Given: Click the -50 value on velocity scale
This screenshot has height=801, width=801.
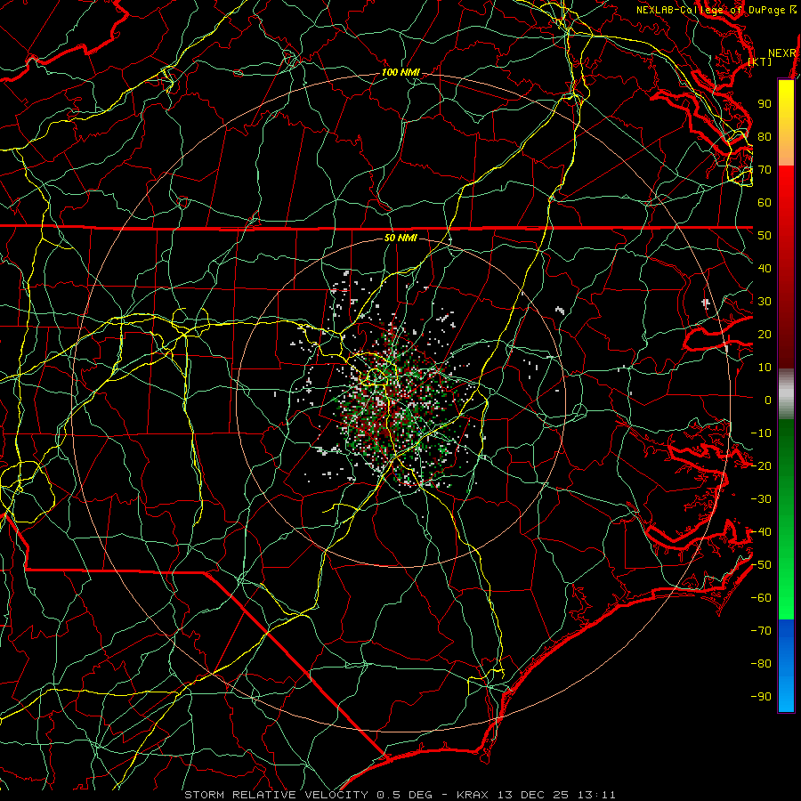Looking at the screenshot, I should tap(761, 565).
